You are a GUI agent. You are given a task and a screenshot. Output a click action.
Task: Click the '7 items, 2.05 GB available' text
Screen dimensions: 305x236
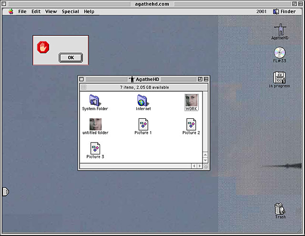(x=144, y=87)
